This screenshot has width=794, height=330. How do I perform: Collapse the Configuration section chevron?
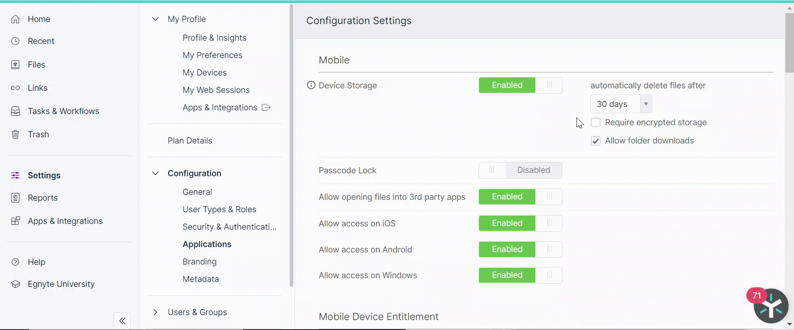[155, 173]
